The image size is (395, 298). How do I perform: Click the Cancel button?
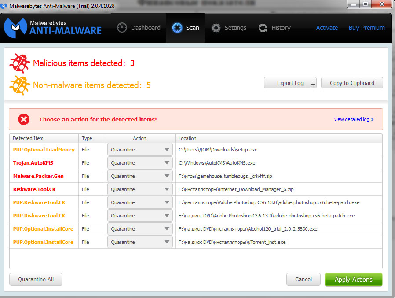point(304,280)
